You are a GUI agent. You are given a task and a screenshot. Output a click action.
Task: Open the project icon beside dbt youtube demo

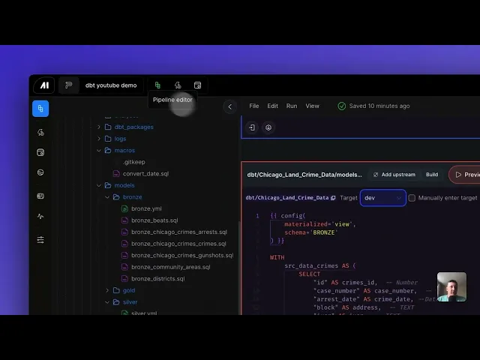click(x=68, y=85)
